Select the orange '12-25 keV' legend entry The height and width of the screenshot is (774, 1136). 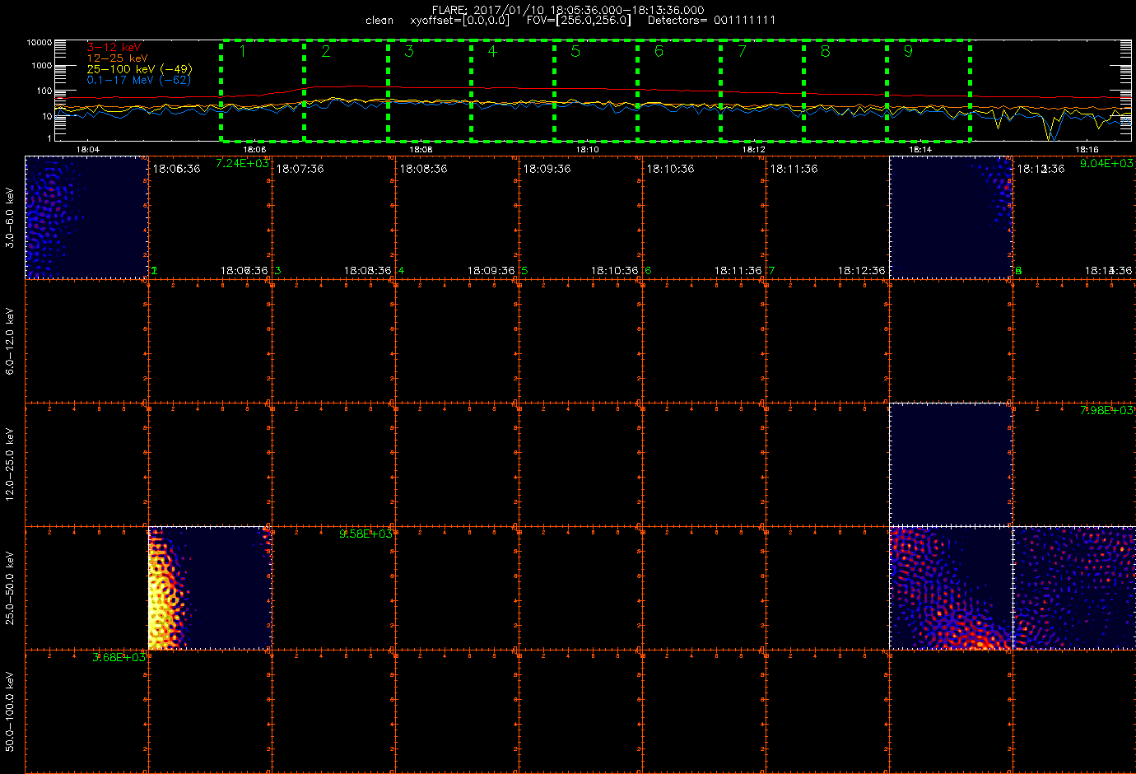coord(117,58)
